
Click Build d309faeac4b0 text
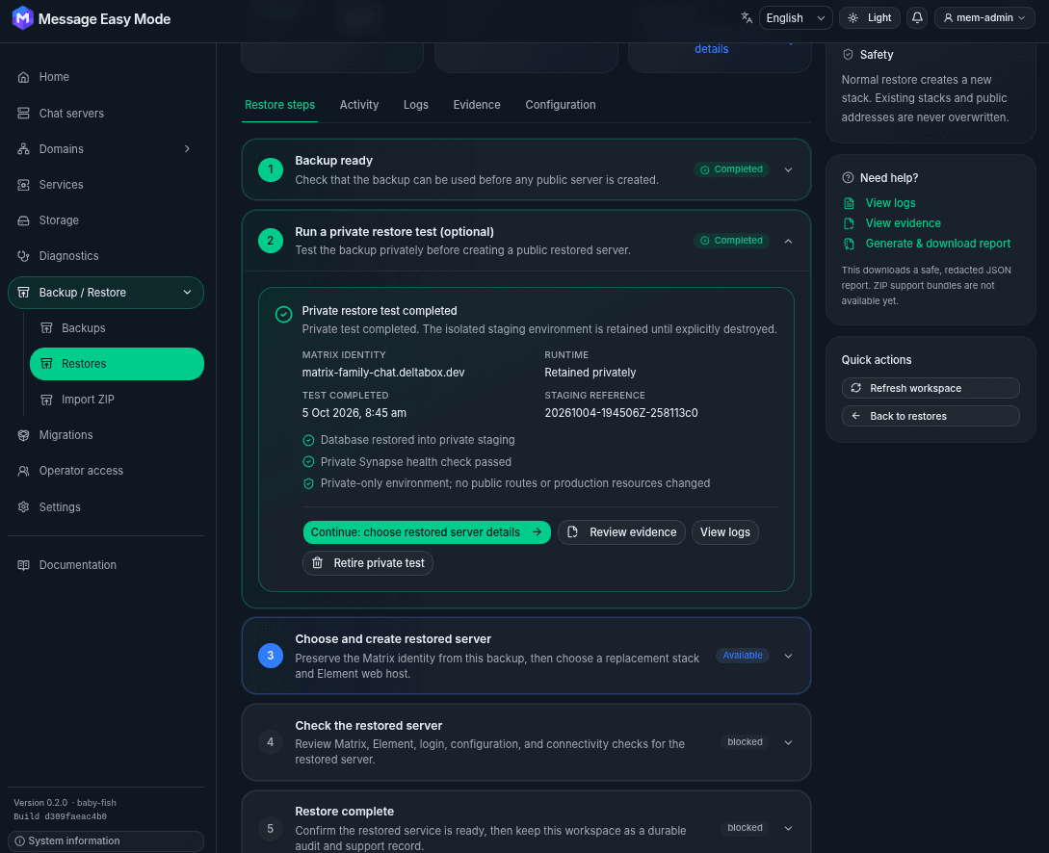(61, 816)
